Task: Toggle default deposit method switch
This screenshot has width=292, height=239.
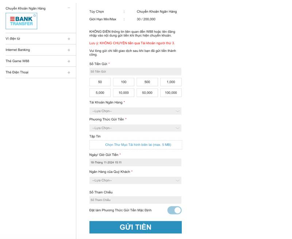Action: click(x=174, y=210)
